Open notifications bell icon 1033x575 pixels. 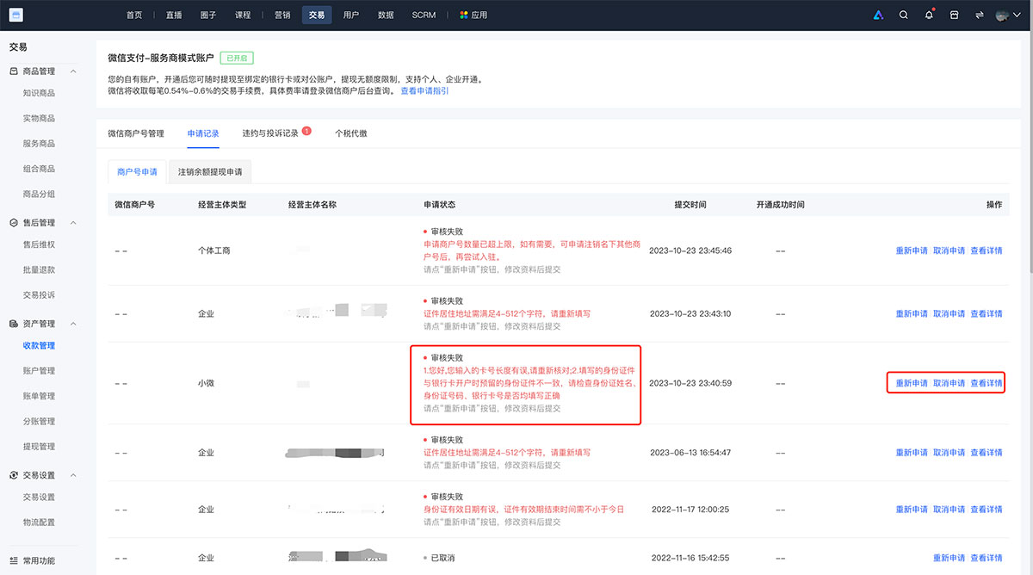929,15
